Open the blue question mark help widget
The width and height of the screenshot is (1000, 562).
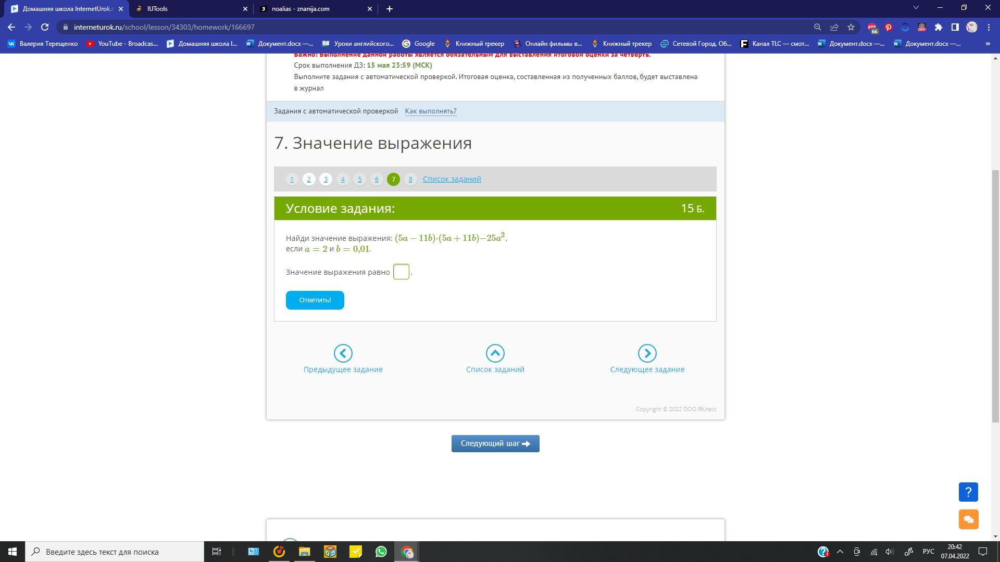(x=968, y=492)
